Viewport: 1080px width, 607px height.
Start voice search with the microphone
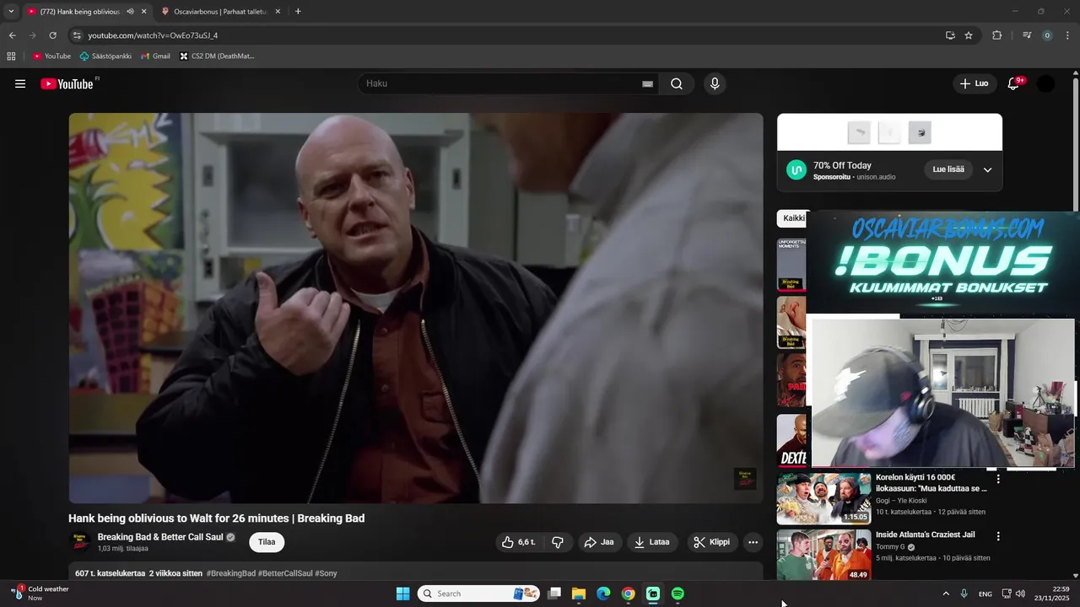[715, 83]
